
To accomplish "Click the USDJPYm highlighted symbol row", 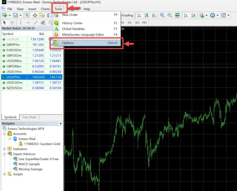I will [32, 77].
